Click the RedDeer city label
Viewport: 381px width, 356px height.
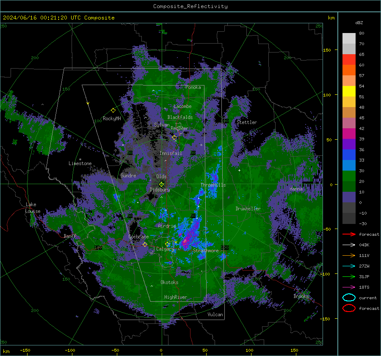tap(179, 128)
